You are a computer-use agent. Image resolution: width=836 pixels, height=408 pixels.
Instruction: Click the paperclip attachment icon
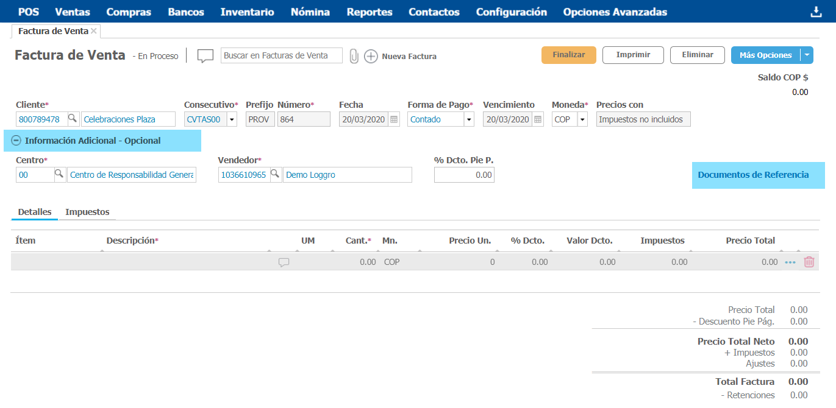pos(354,56)
